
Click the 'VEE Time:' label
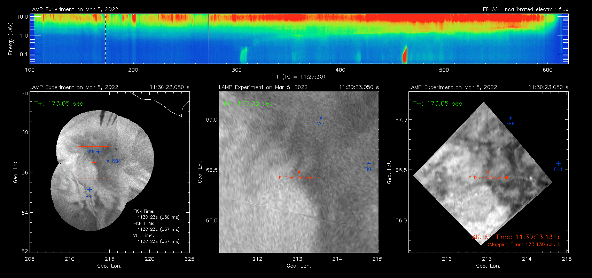click(x=144, y=236)
